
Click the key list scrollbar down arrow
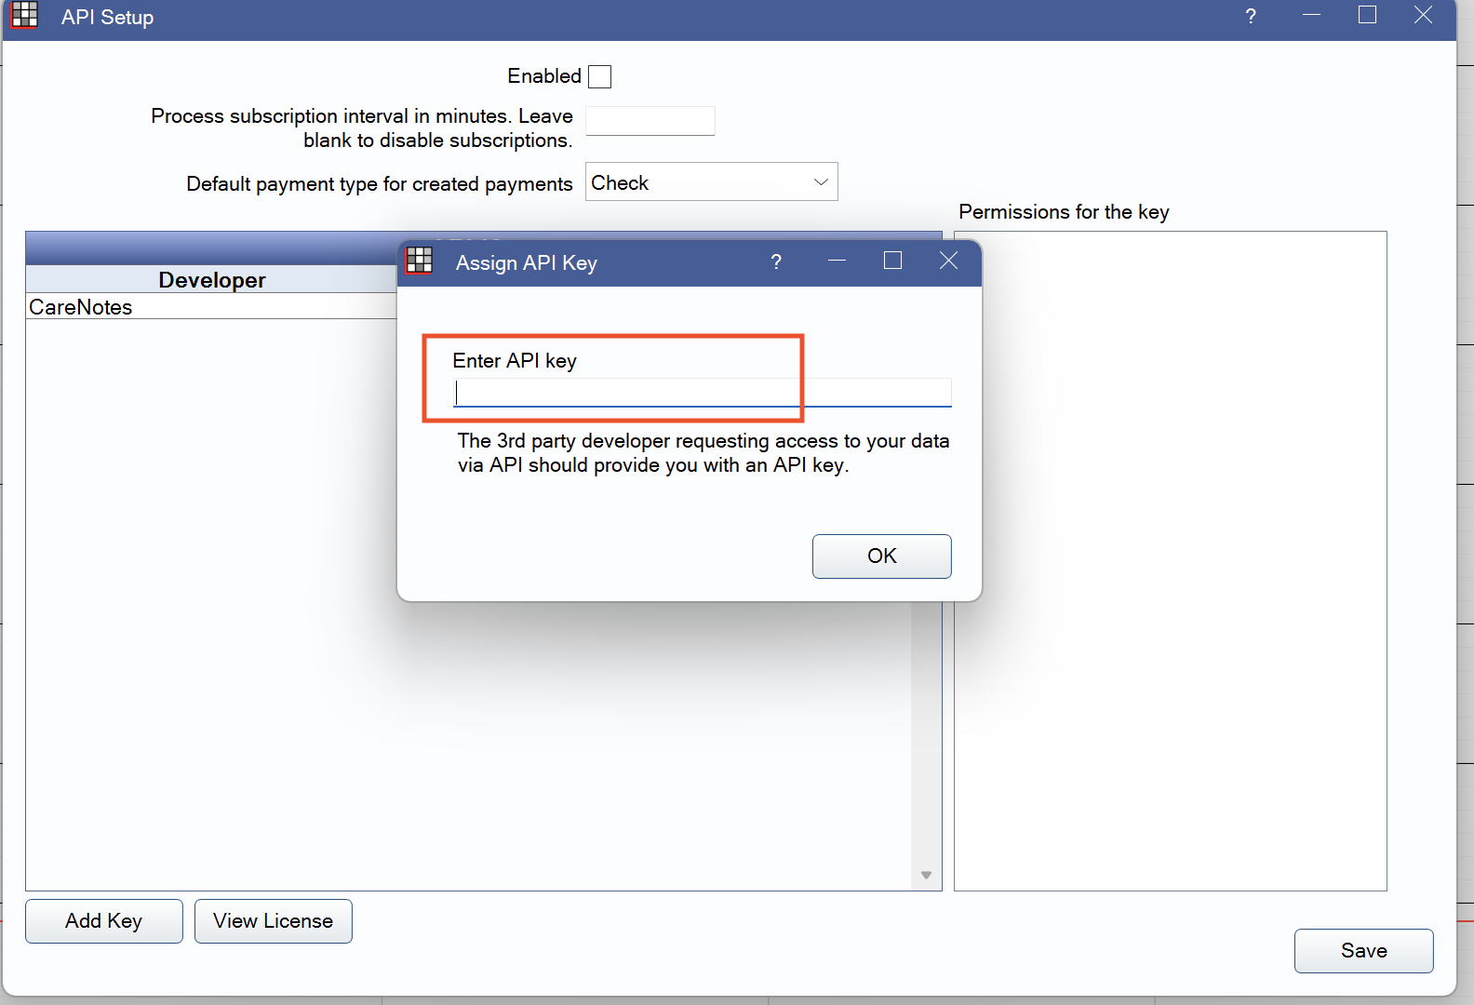pos(926,875)
